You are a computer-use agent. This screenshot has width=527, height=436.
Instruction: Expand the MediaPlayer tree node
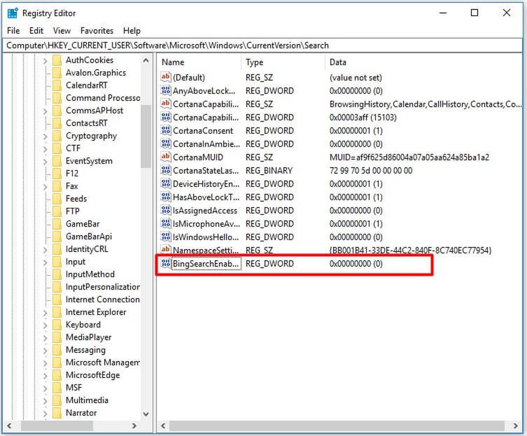(45, 338)
